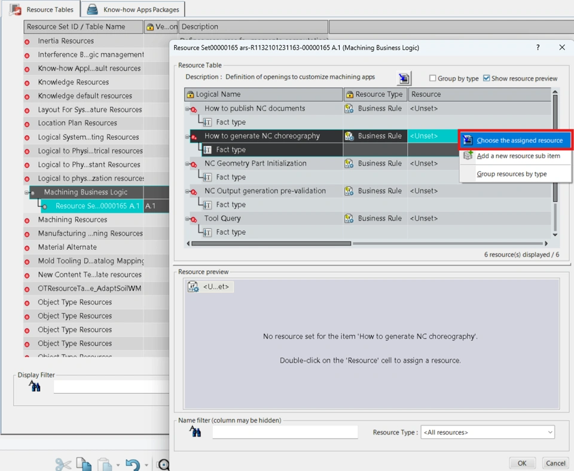574x471 pixels.
Task: Click the Name filter text field
Action: click(285, 432)
